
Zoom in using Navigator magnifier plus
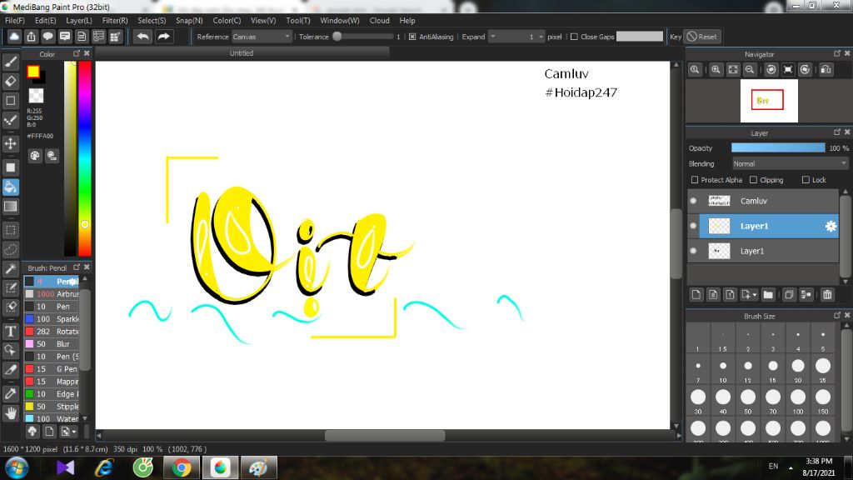(x=716, y=70)
